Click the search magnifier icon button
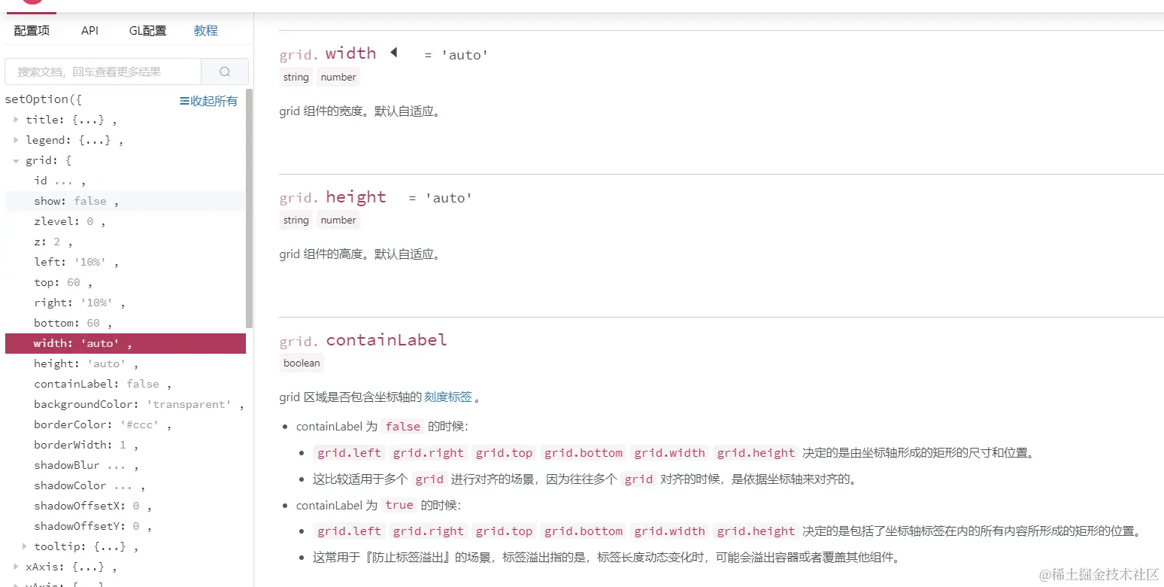The height and width of the screenshot is (587, 1164). tap(225, 71)
